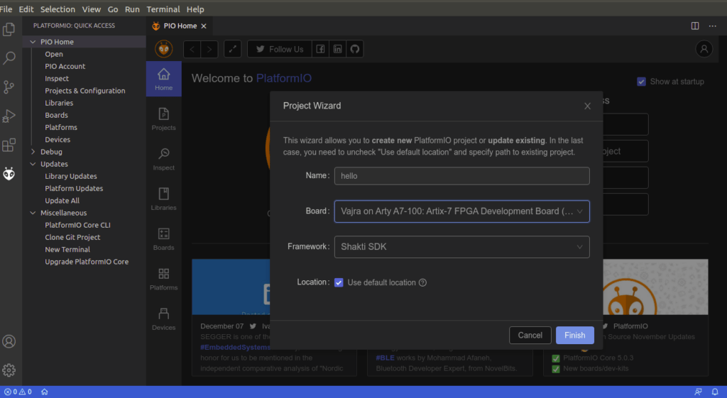Open Platforms in PIO Home sidebar
Image resolution: width=727 pixels, height=398 pixels.
164,279
